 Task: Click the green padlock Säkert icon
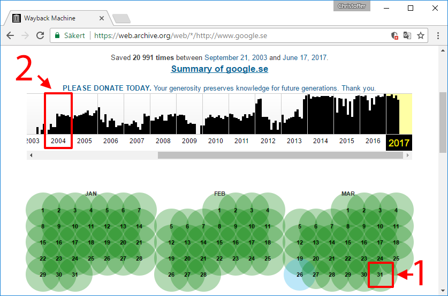click(x=57, y=36)
